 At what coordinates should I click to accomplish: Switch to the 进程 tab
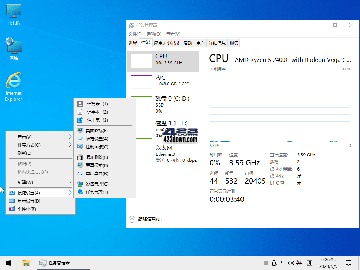tap(133, 43)
